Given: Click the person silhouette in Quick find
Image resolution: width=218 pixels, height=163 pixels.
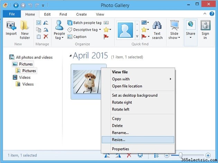Looking at the screenshot, I should click(x=125, y=30).
